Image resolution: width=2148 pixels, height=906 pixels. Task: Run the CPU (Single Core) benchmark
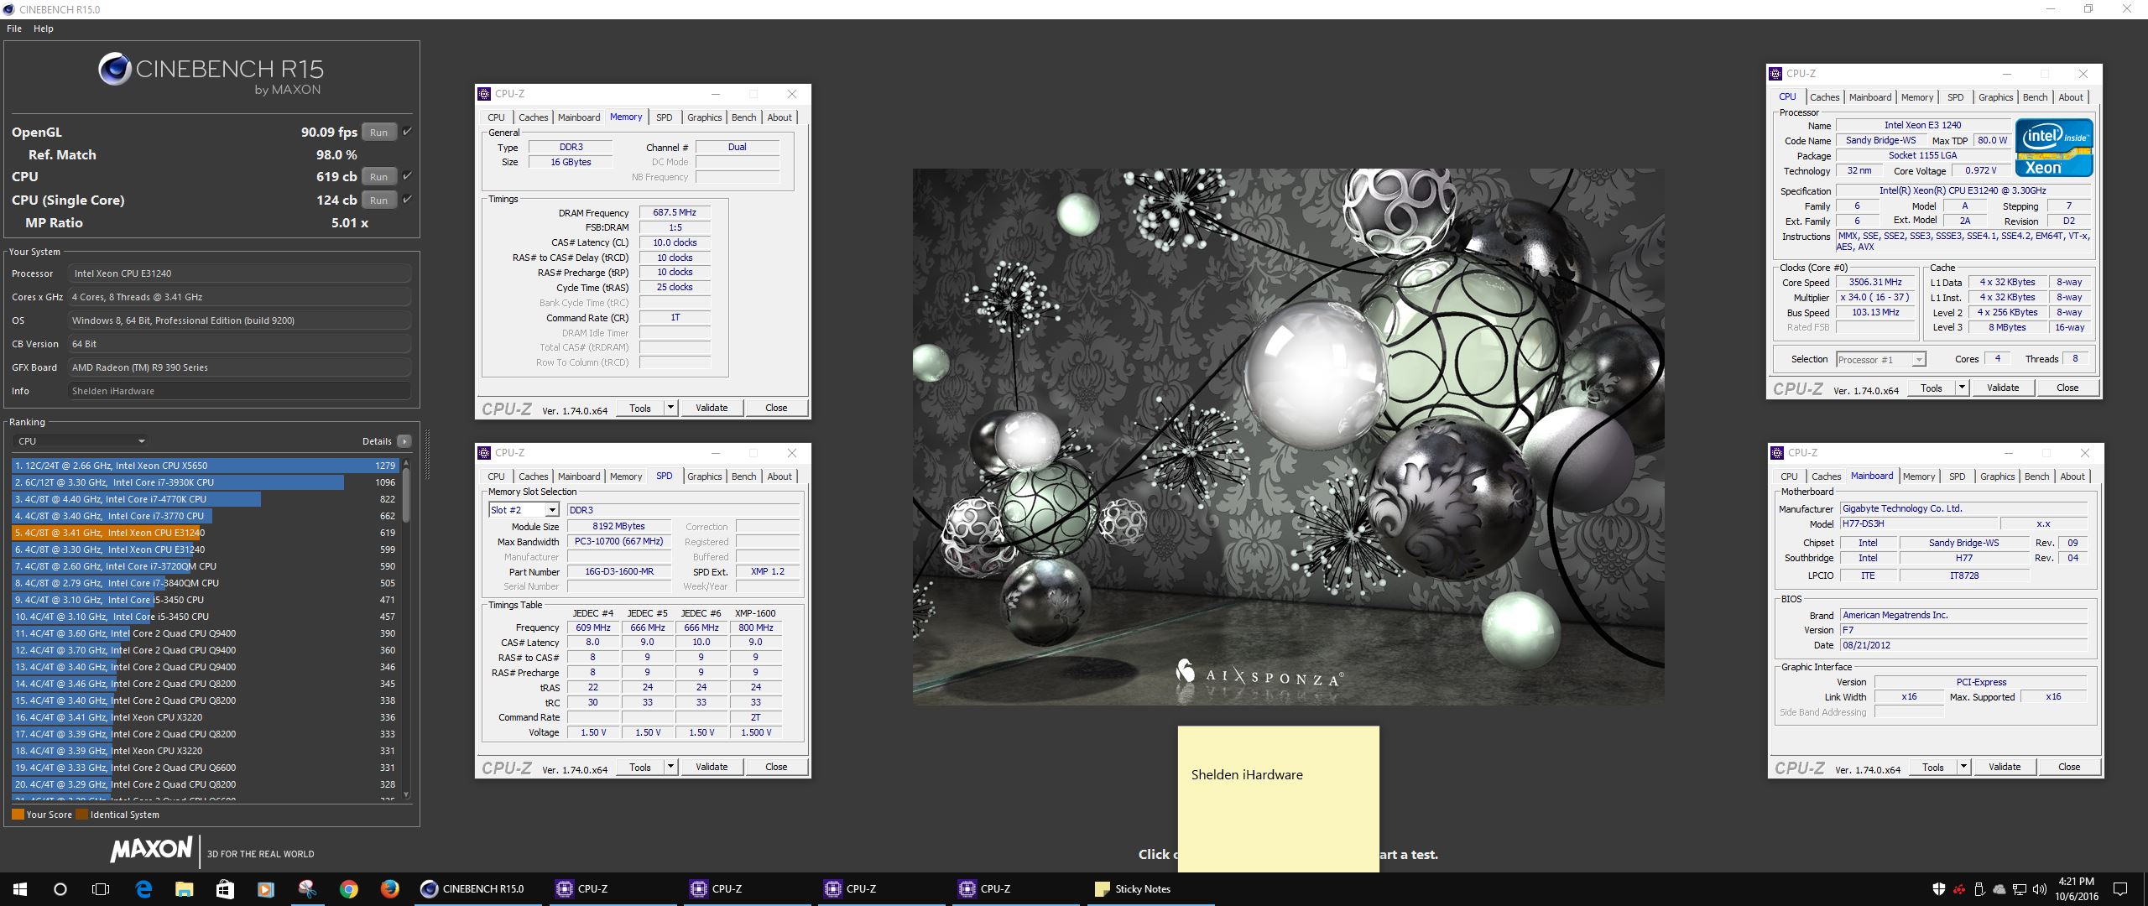click(x=379, y=200)
